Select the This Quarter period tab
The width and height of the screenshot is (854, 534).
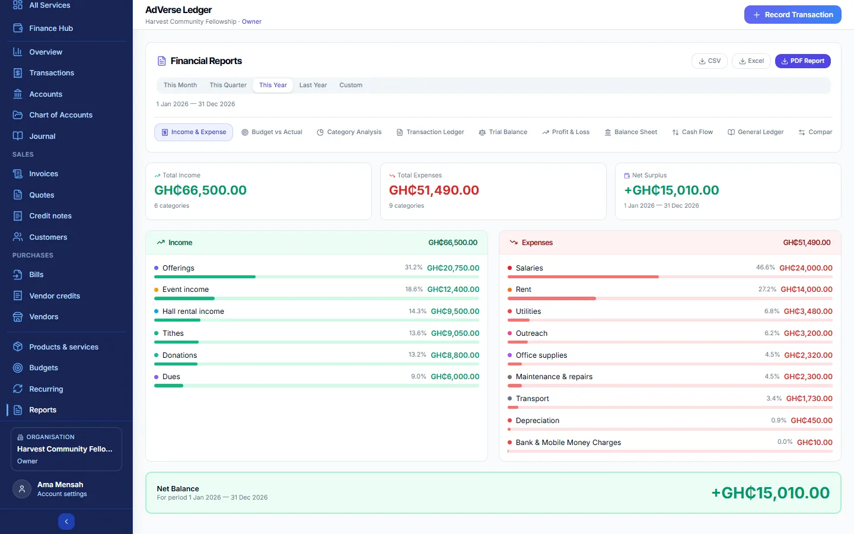pos(228,85)
